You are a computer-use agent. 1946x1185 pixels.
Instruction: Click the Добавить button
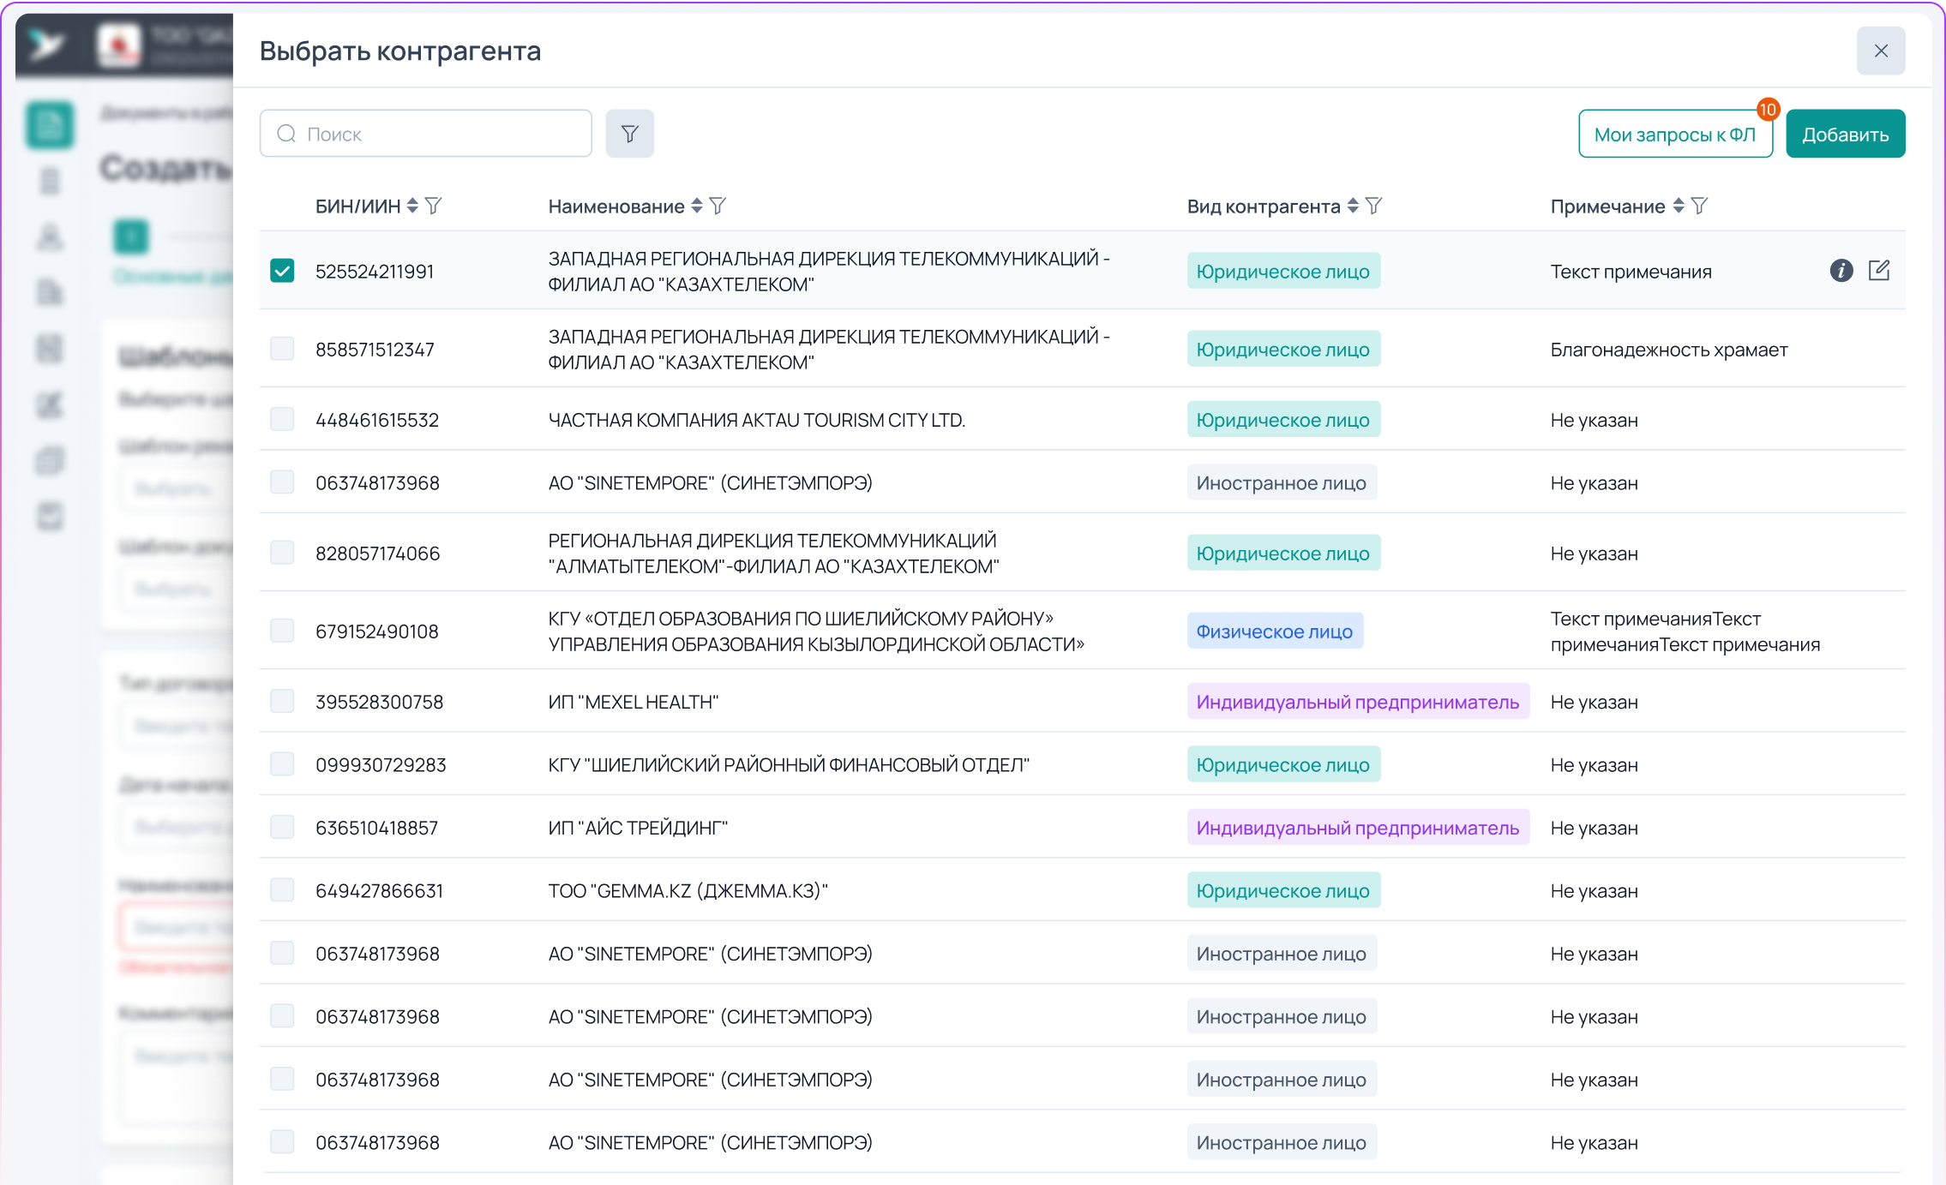click(1845, 134)
